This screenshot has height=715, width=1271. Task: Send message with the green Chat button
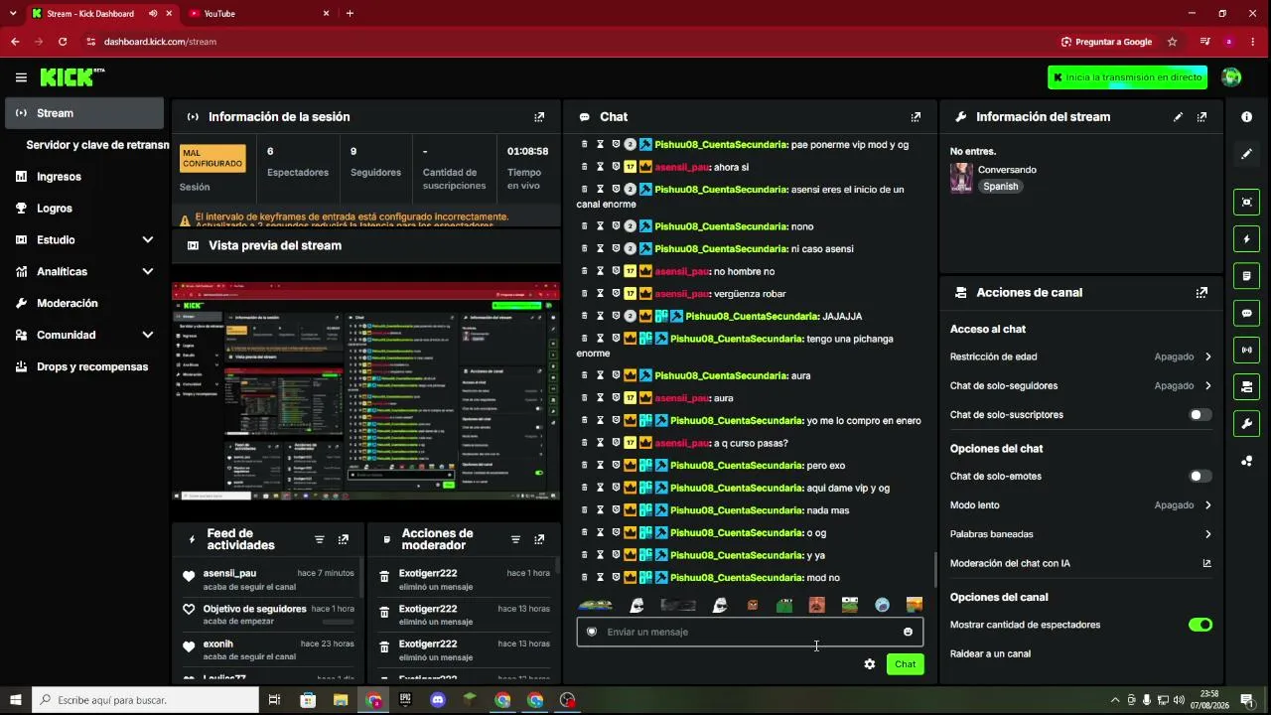[x=905, y=664]
